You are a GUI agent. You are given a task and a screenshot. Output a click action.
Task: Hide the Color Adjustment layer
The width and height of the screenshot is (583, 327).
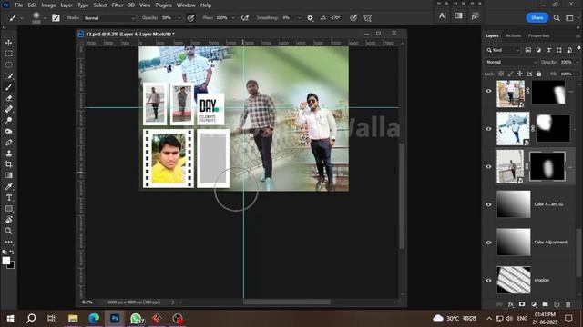[488, 243]
